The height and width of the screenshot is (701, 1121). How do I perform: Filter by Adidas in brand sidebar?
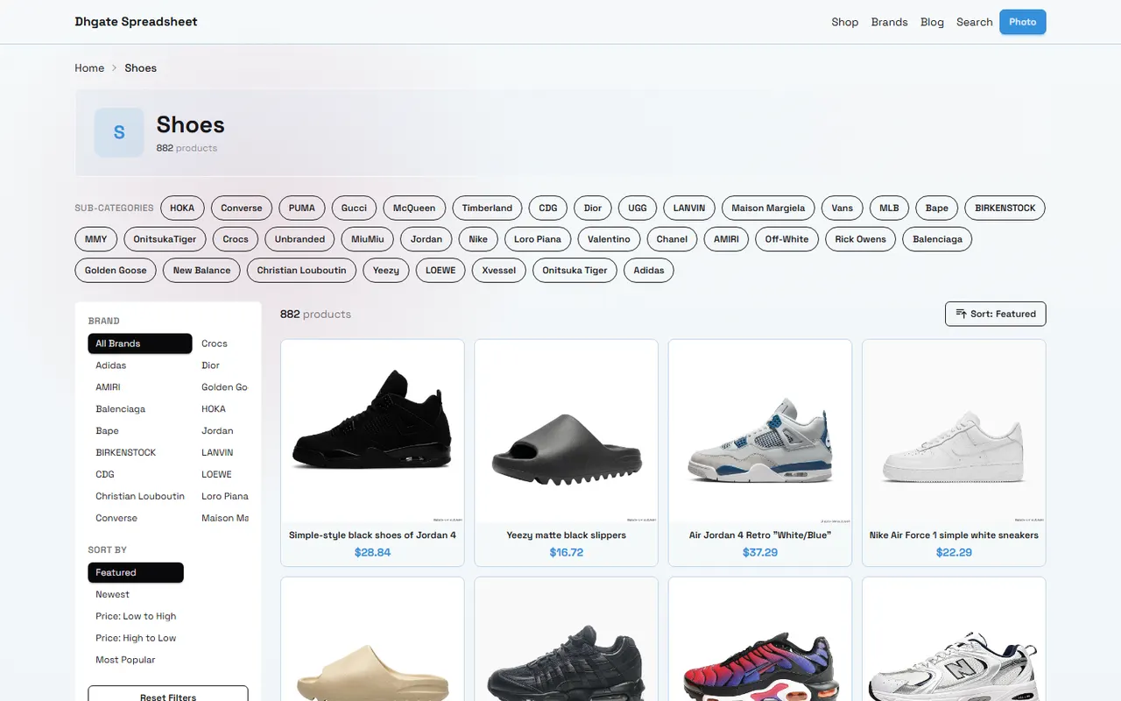tap(140, 365)
